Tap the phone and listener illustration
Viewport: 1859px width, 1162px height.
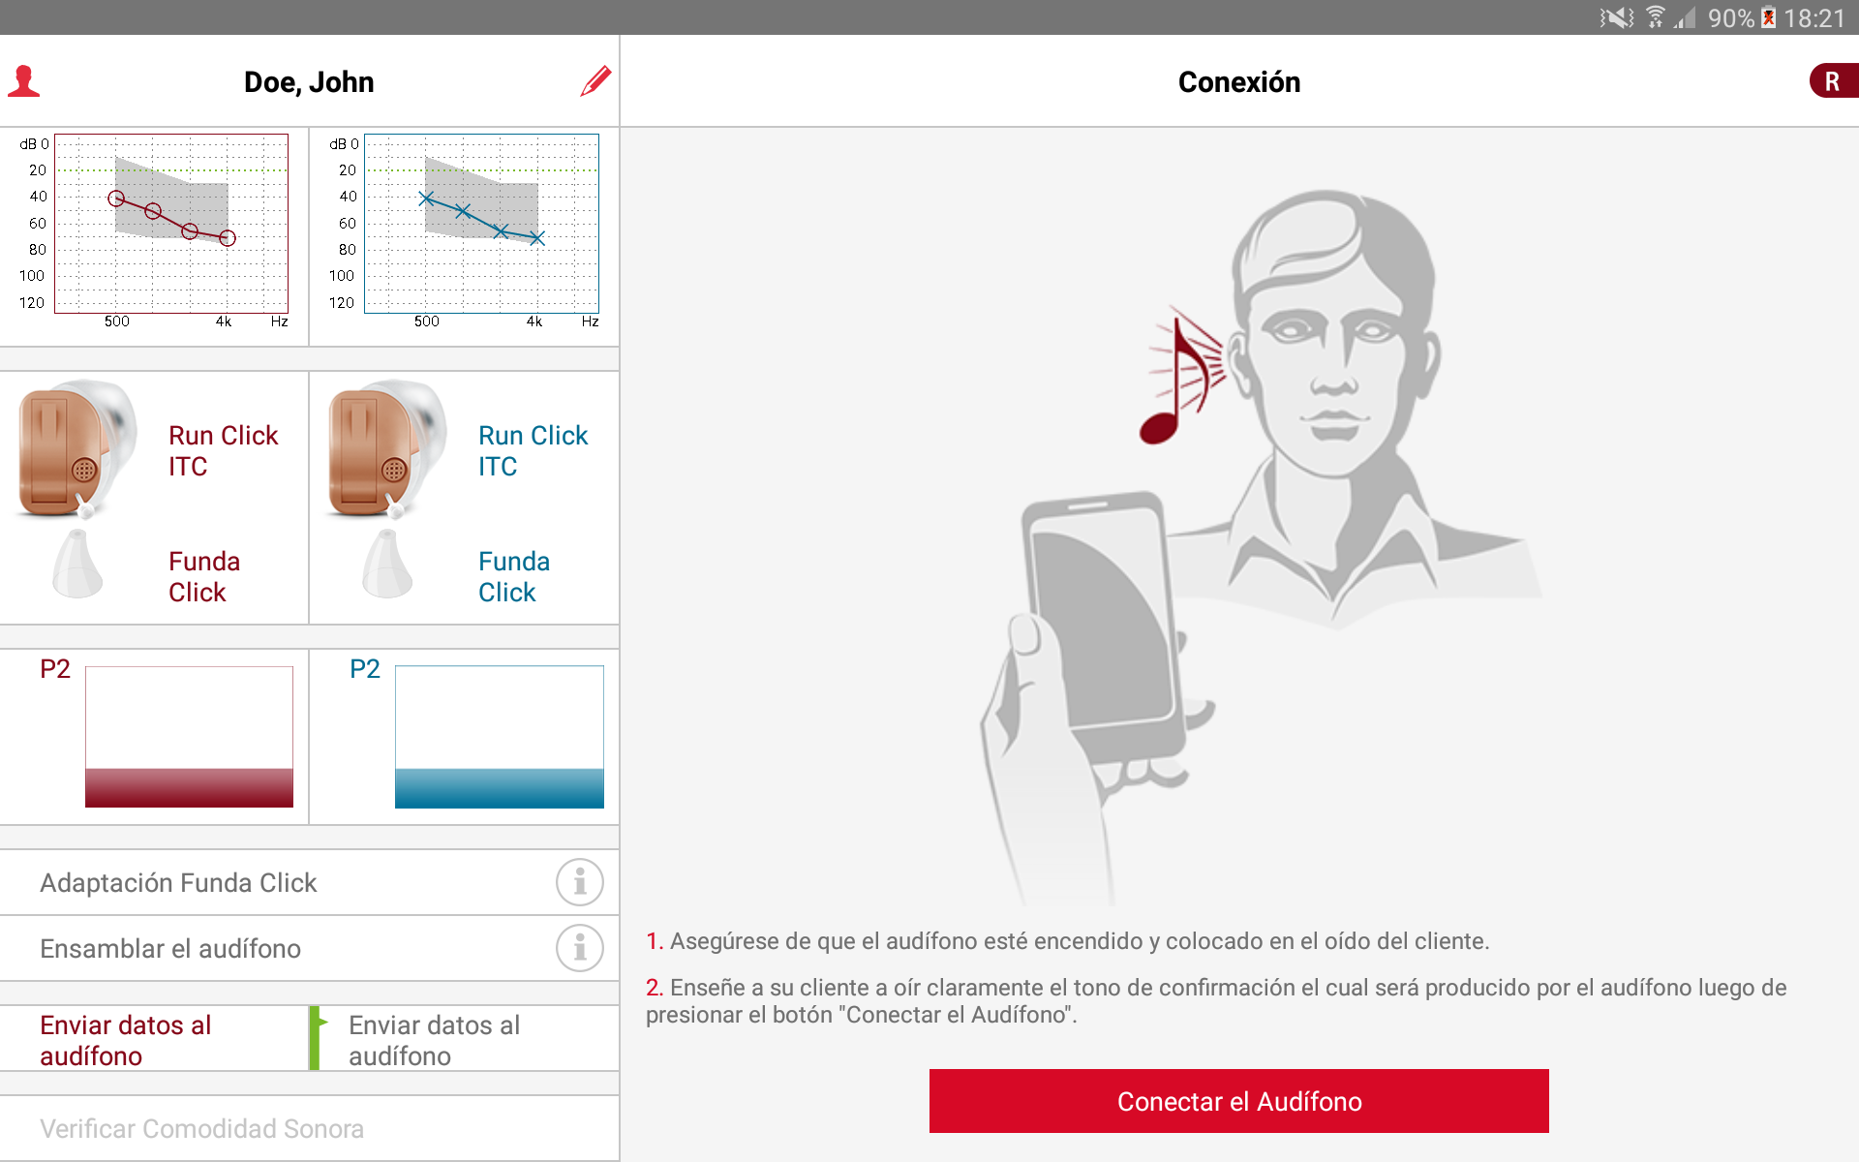[1259, 547]
